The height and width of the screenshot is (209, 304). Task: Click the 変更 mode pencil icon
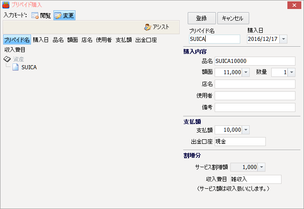click(58, 16)
